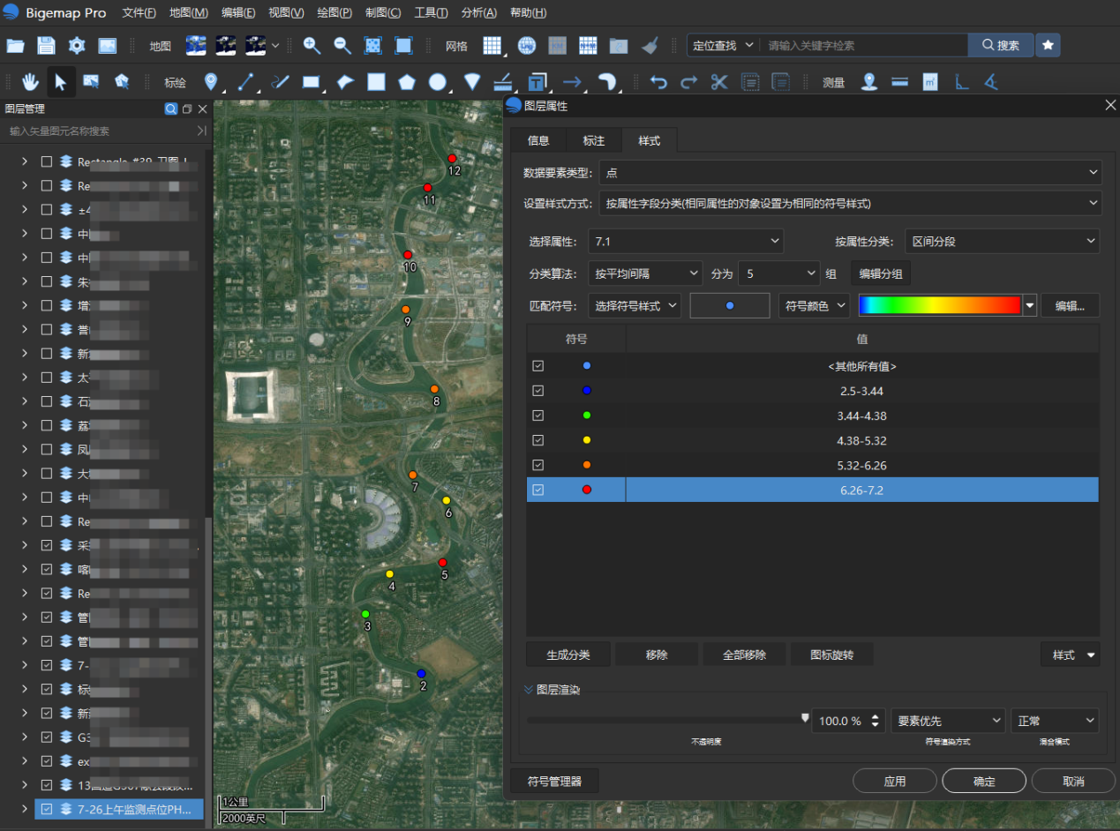The image size is (1120, 831).
Task: Open the 分类算法 dropdown showing 按平均间隔
Action: (645, 273)
